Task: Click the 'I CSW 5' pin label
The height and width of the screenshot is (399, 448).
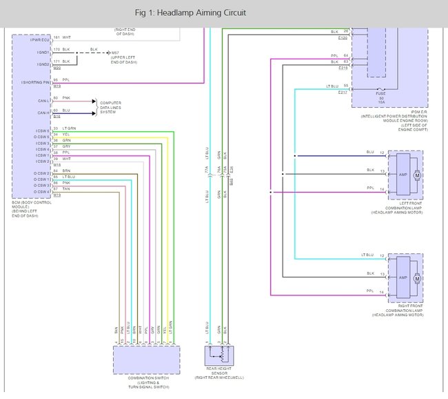Action: coord(42,130)
